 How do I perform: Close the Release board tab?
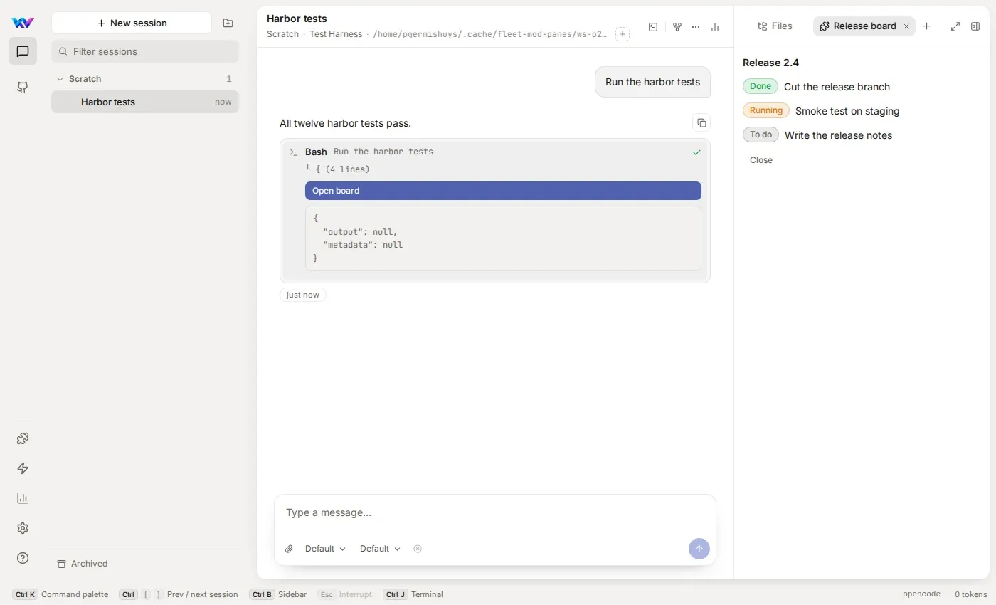pos(906,26)
